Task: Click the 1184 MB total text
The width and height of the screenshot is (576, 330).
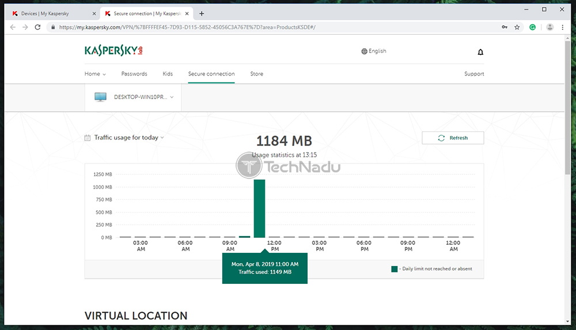Action: tap(284, 141)
